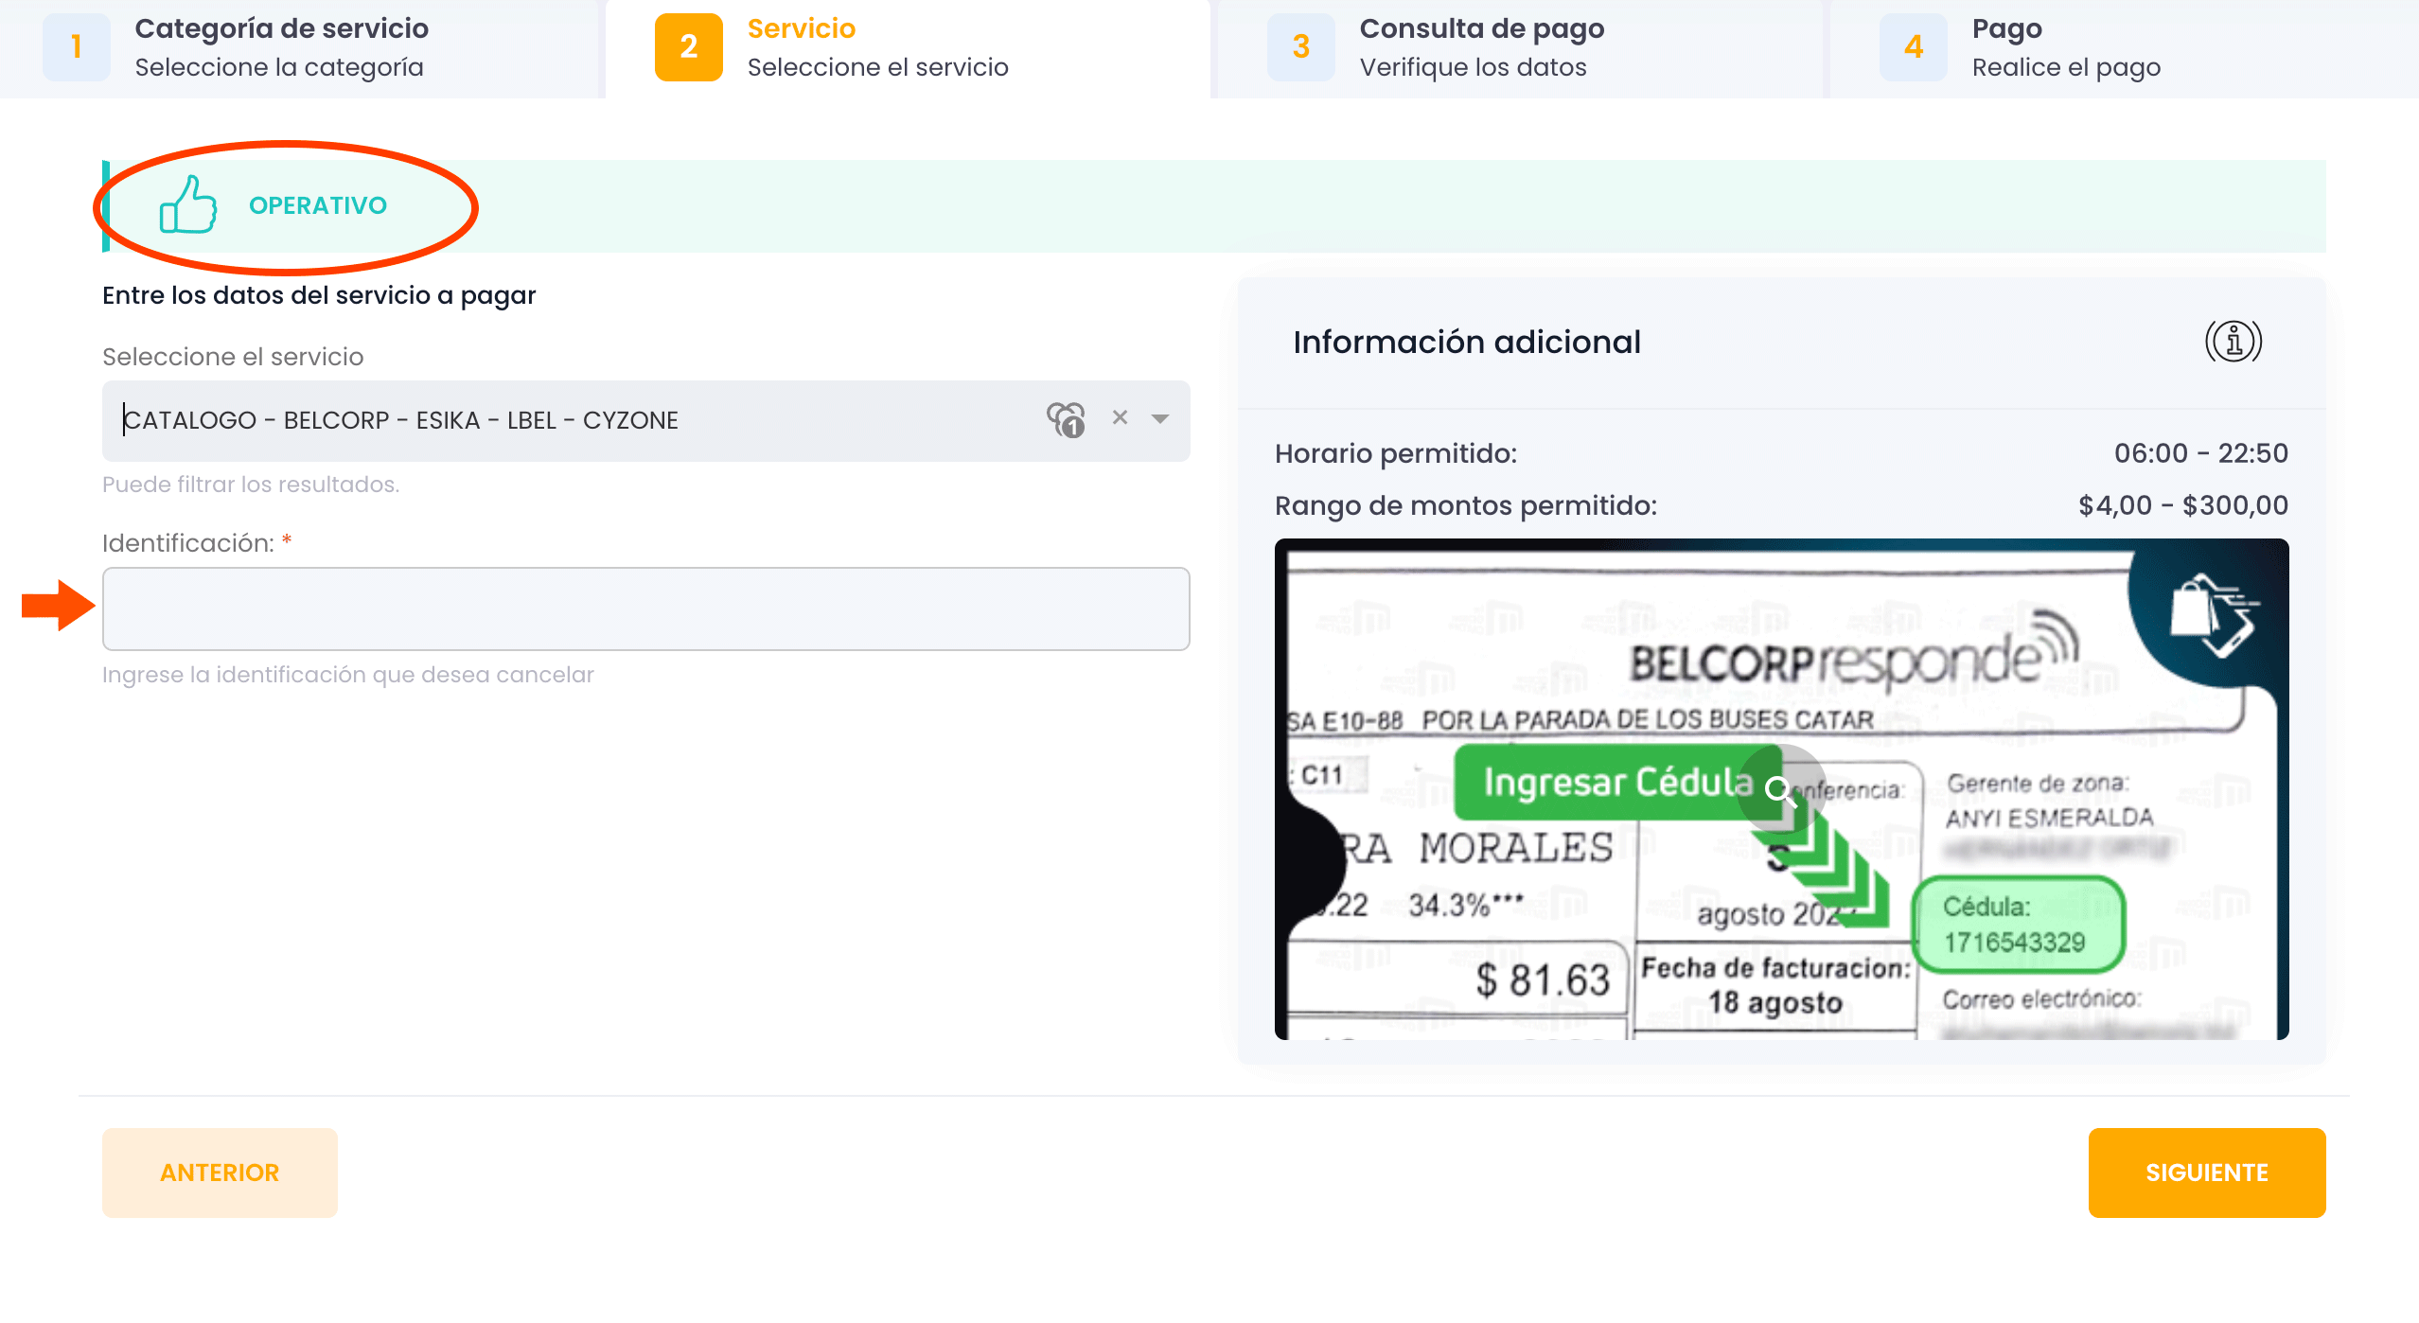Click the ANTERIOR button

(220, 1173)
